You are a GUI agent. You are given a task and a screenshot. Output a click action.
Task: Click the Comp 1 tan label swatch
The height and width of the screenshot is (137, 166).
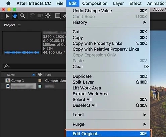[40, 80]
